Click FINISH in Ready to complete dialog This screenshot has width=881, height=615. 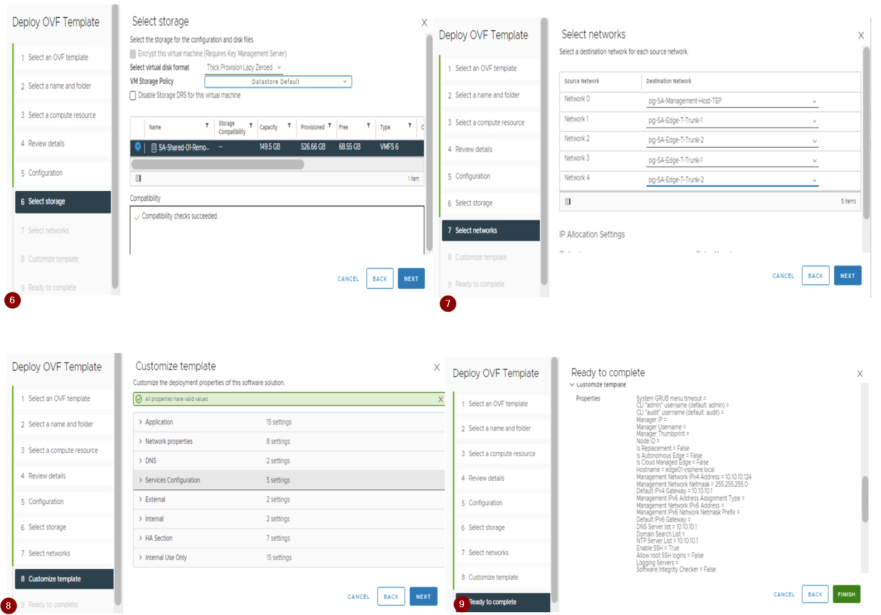pyautogui.click(x=846, y=594)
